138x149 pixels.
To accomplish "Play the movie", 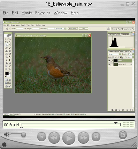I will tap(69, 138).
